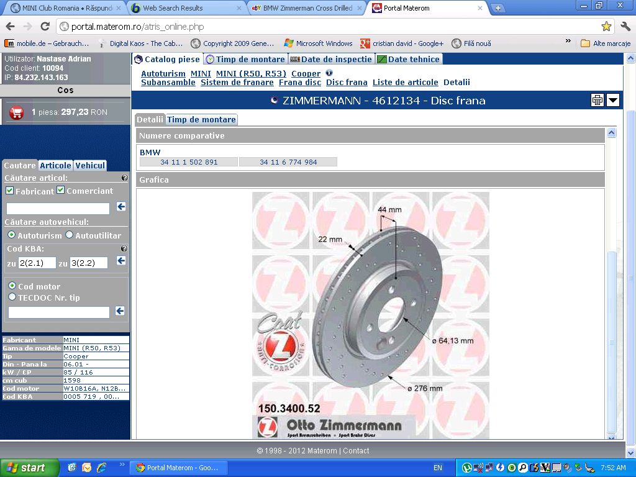Click help icon beside Căutare articol
Screen dimensions: 636x477
tap(124, 178)
